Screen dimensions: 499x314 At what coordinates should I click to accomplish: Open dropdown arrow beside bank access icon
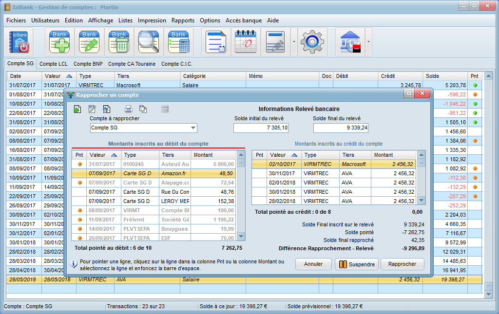[x=368, y=42]
